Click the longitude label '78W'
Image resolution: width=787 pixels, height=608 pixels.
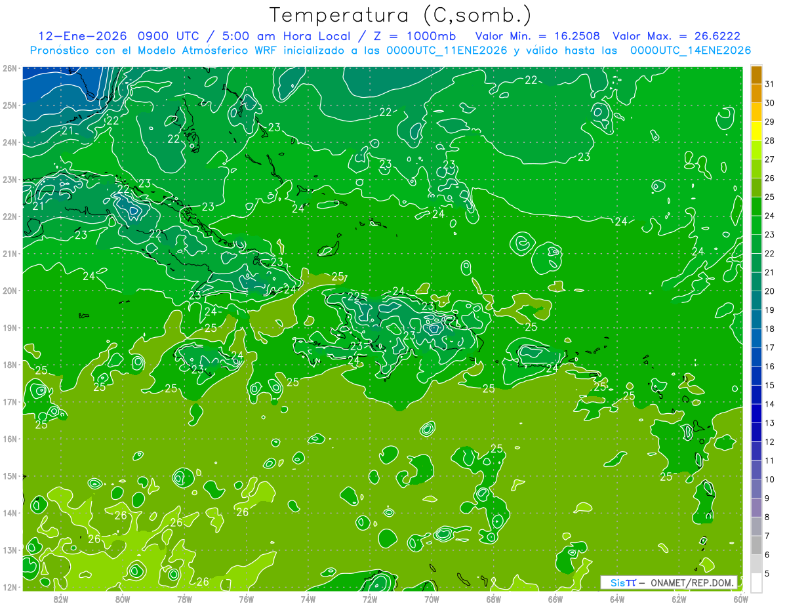coord(184,598)
